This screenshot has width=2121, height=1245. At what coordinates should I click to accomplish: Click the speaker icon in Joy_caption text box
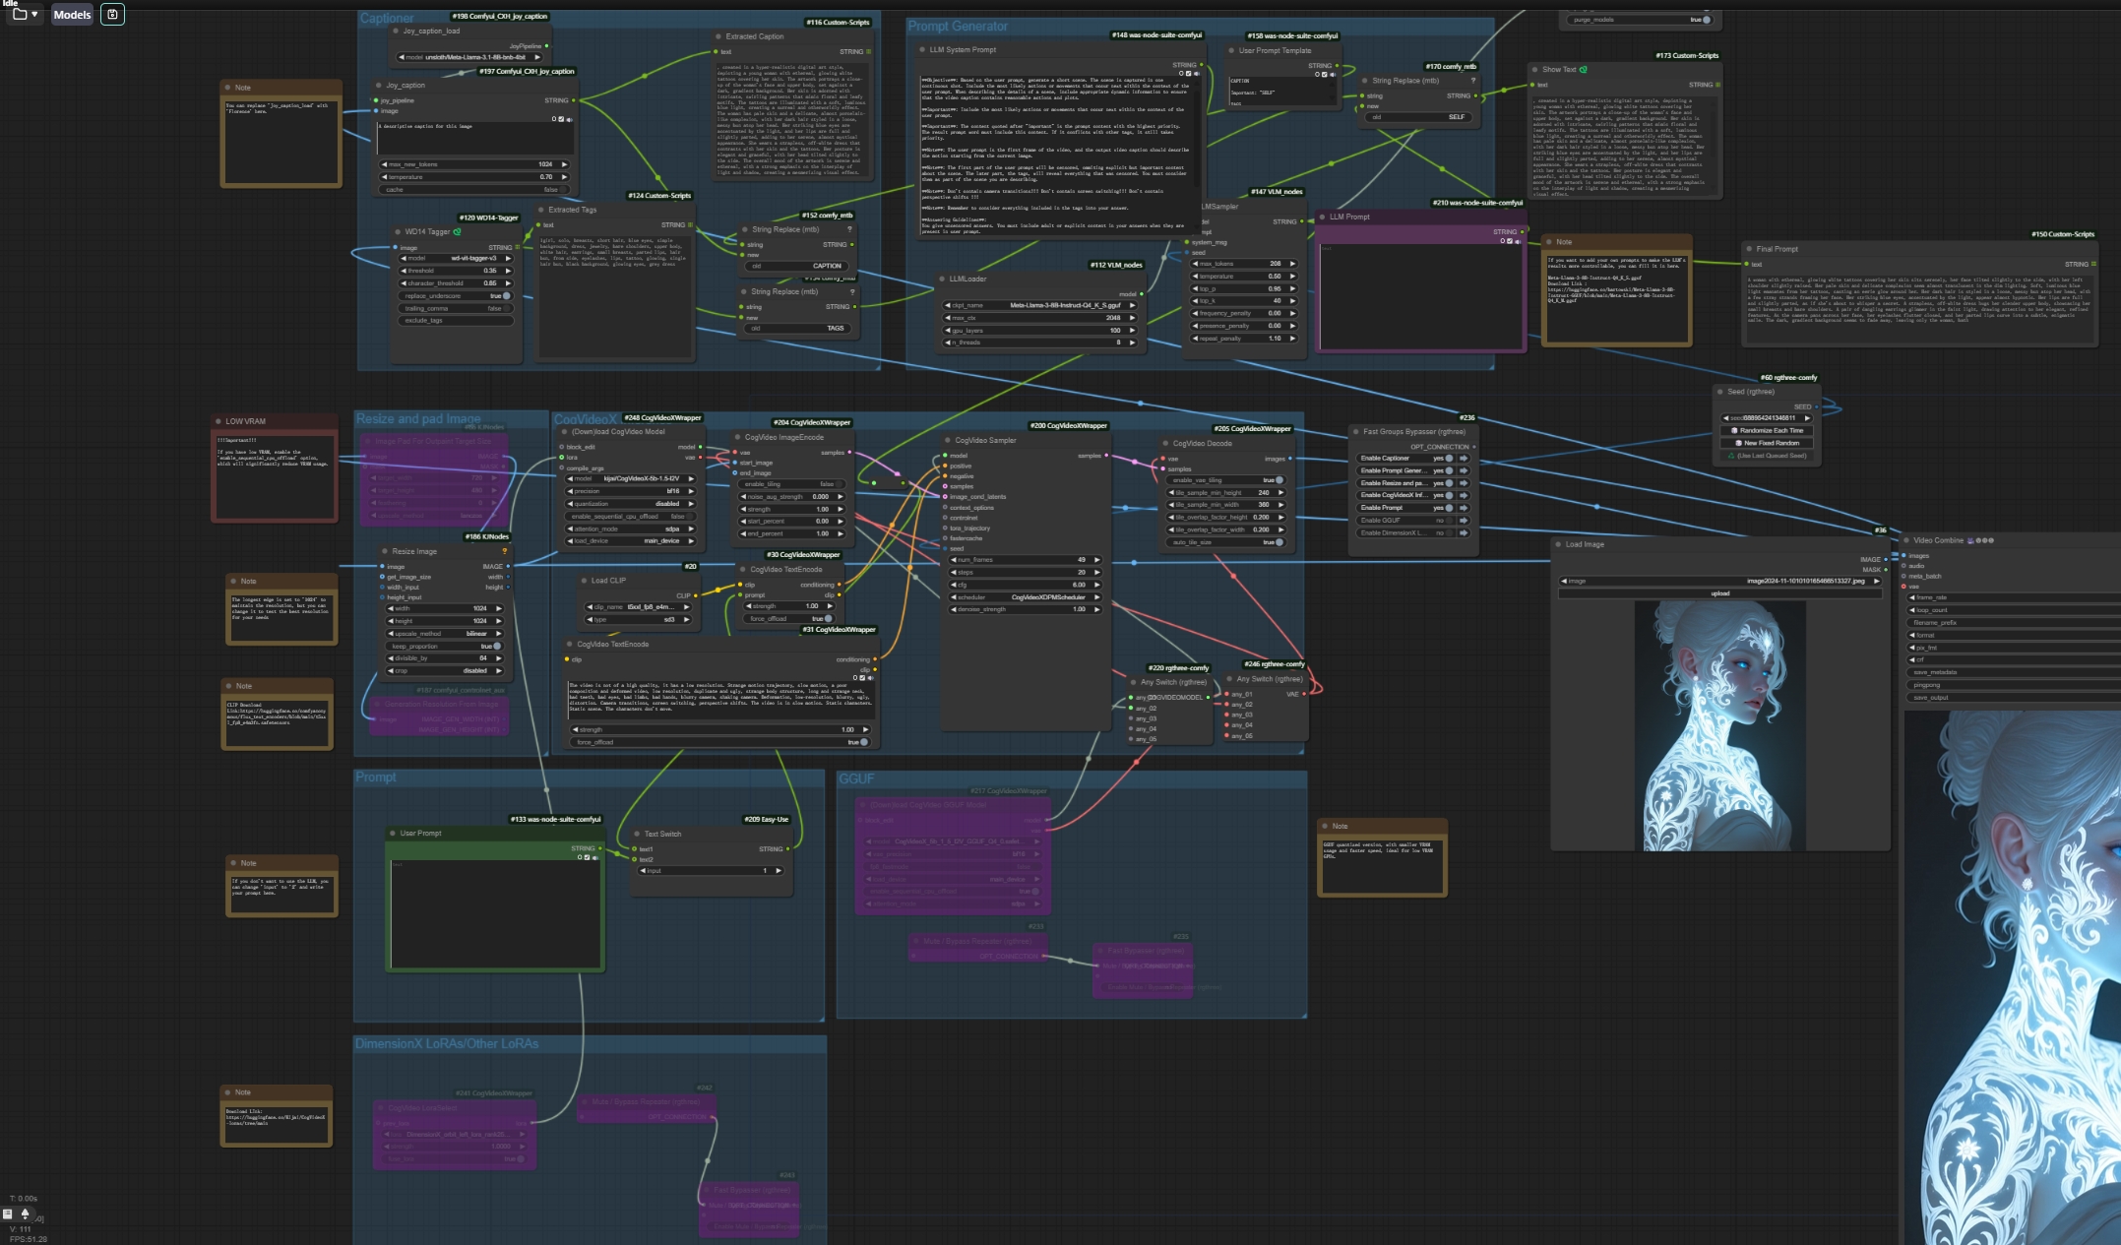coord(569,119)
